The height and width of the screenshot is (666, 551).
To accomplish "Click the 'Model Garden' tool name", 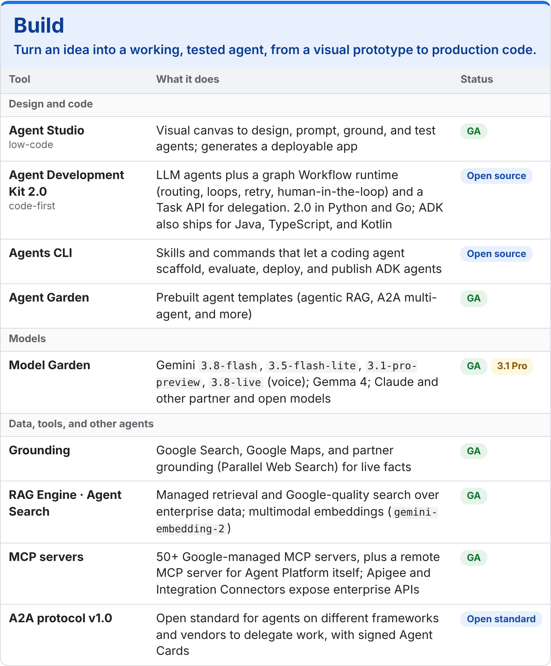I will tap(49, 365).
